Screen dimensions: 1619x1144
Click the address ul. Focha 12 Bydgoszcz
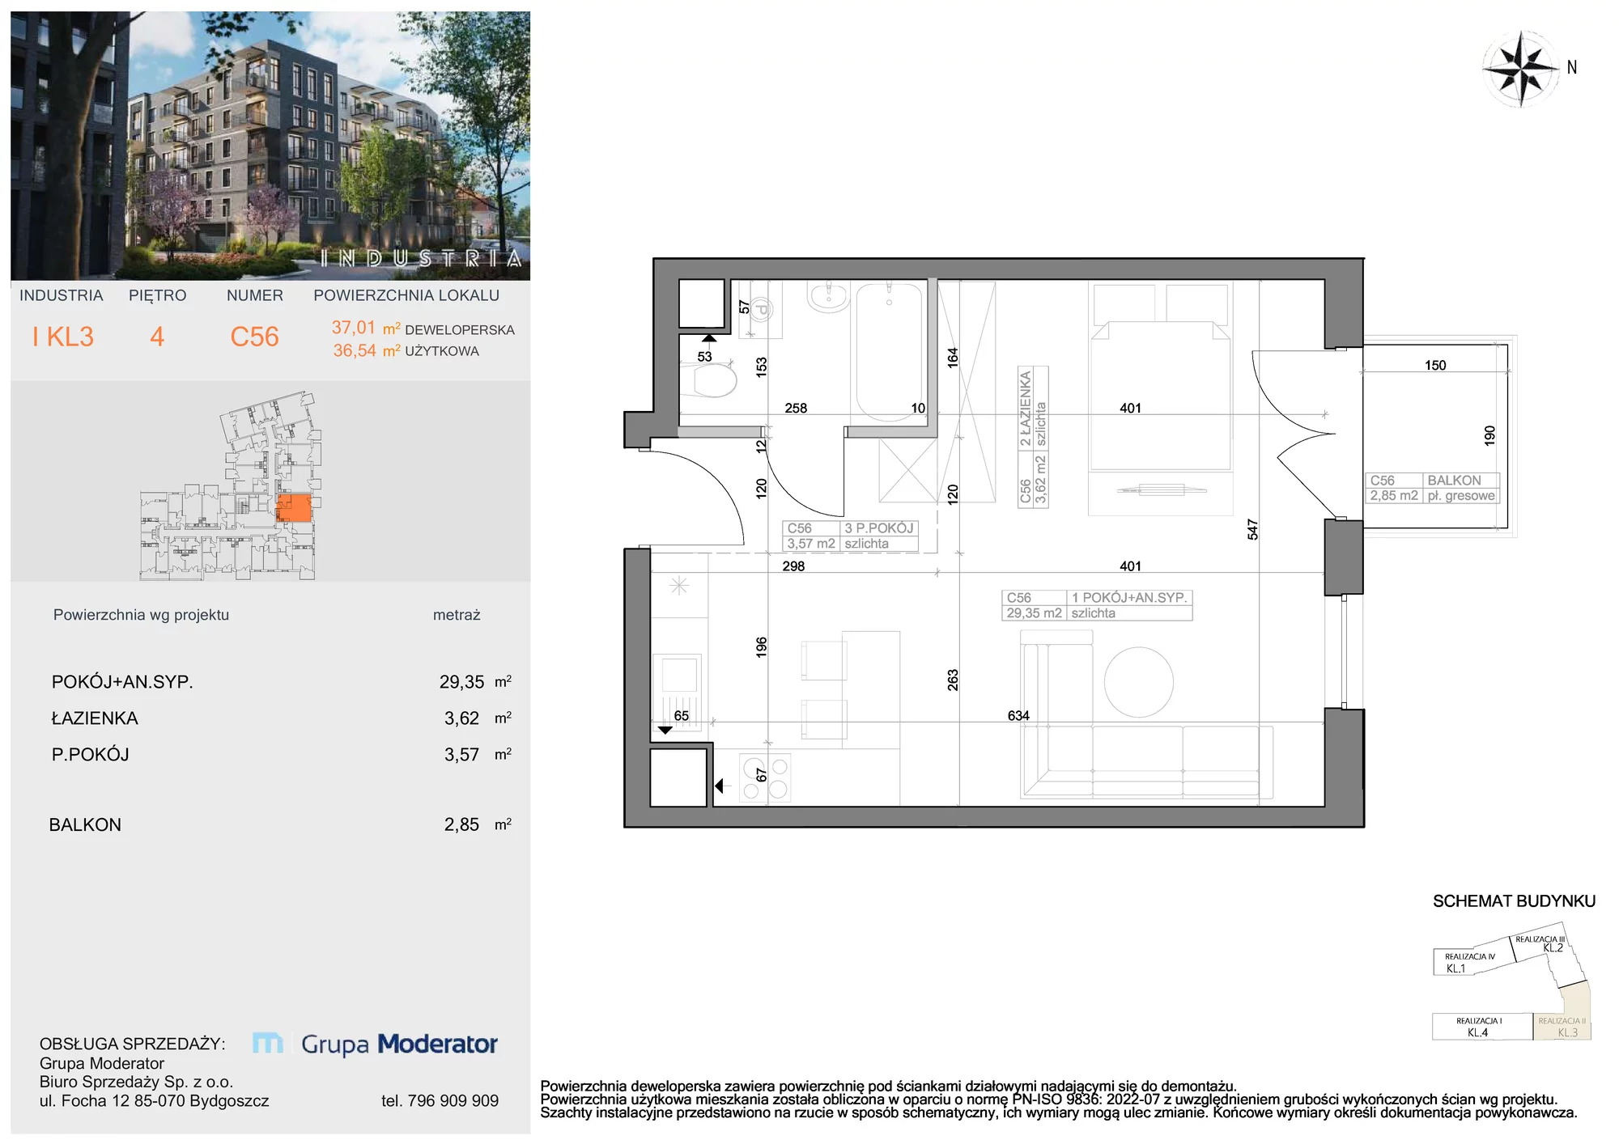[x=154, y=1100]
